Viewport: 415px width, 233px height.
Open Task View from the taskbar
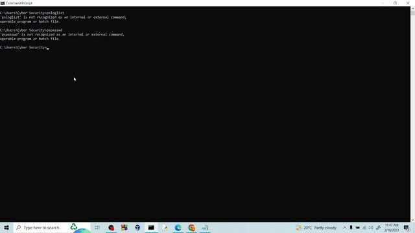click(97, 227)
